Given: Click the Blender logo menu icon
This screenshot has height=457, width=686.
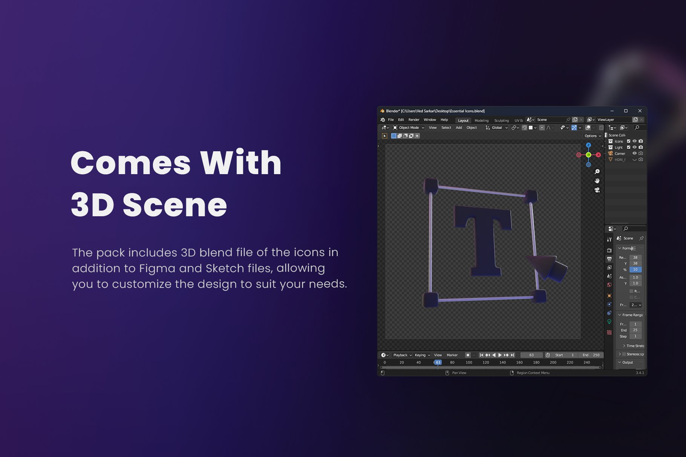Looking at the screenshot, I should 383,120.
